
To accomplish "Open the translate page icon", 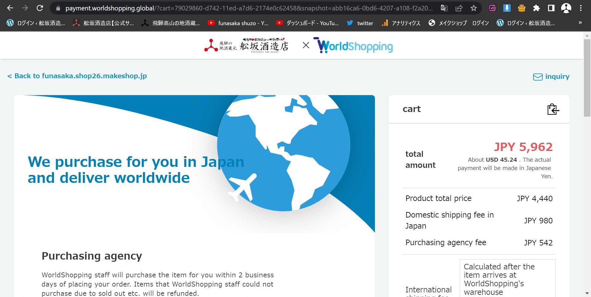I will click(444, 8).
